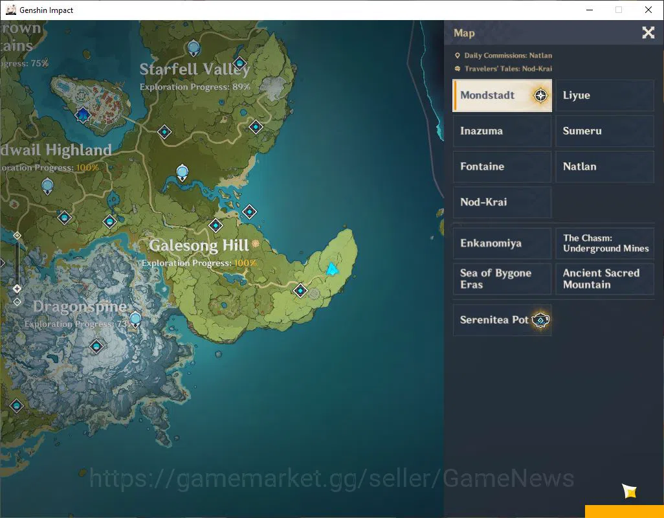Click the Map panel title
This screenshot has width=664, height=518.
[464, 33]
